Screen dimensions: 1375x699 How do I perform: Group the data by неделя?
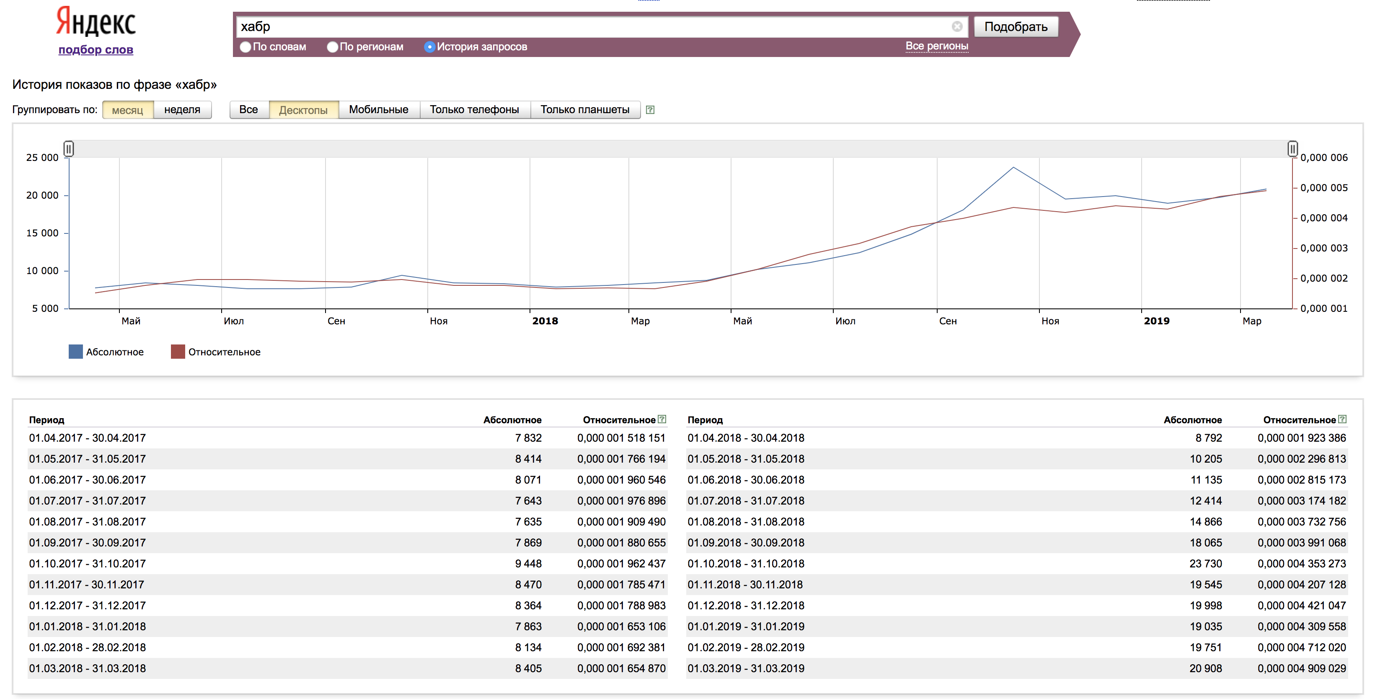tap(183, 110)
